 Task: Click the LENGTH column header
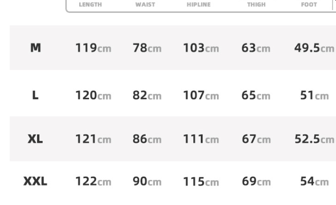[90, 4]
